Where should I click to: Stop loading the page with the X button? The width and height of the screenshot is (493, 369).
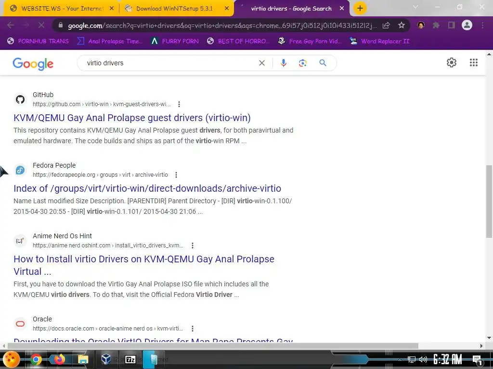tap(41, 25)
